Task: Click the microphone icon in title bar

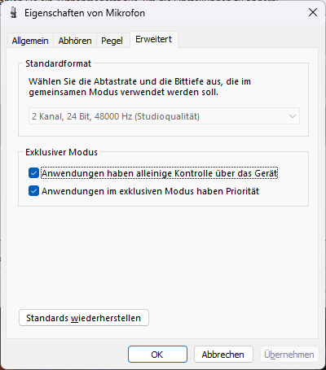Action: [x=13, y=13]
